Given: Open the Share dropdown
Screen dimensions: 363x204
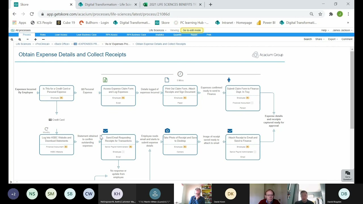Looking at the screenshot, I should tap(320, 39).
